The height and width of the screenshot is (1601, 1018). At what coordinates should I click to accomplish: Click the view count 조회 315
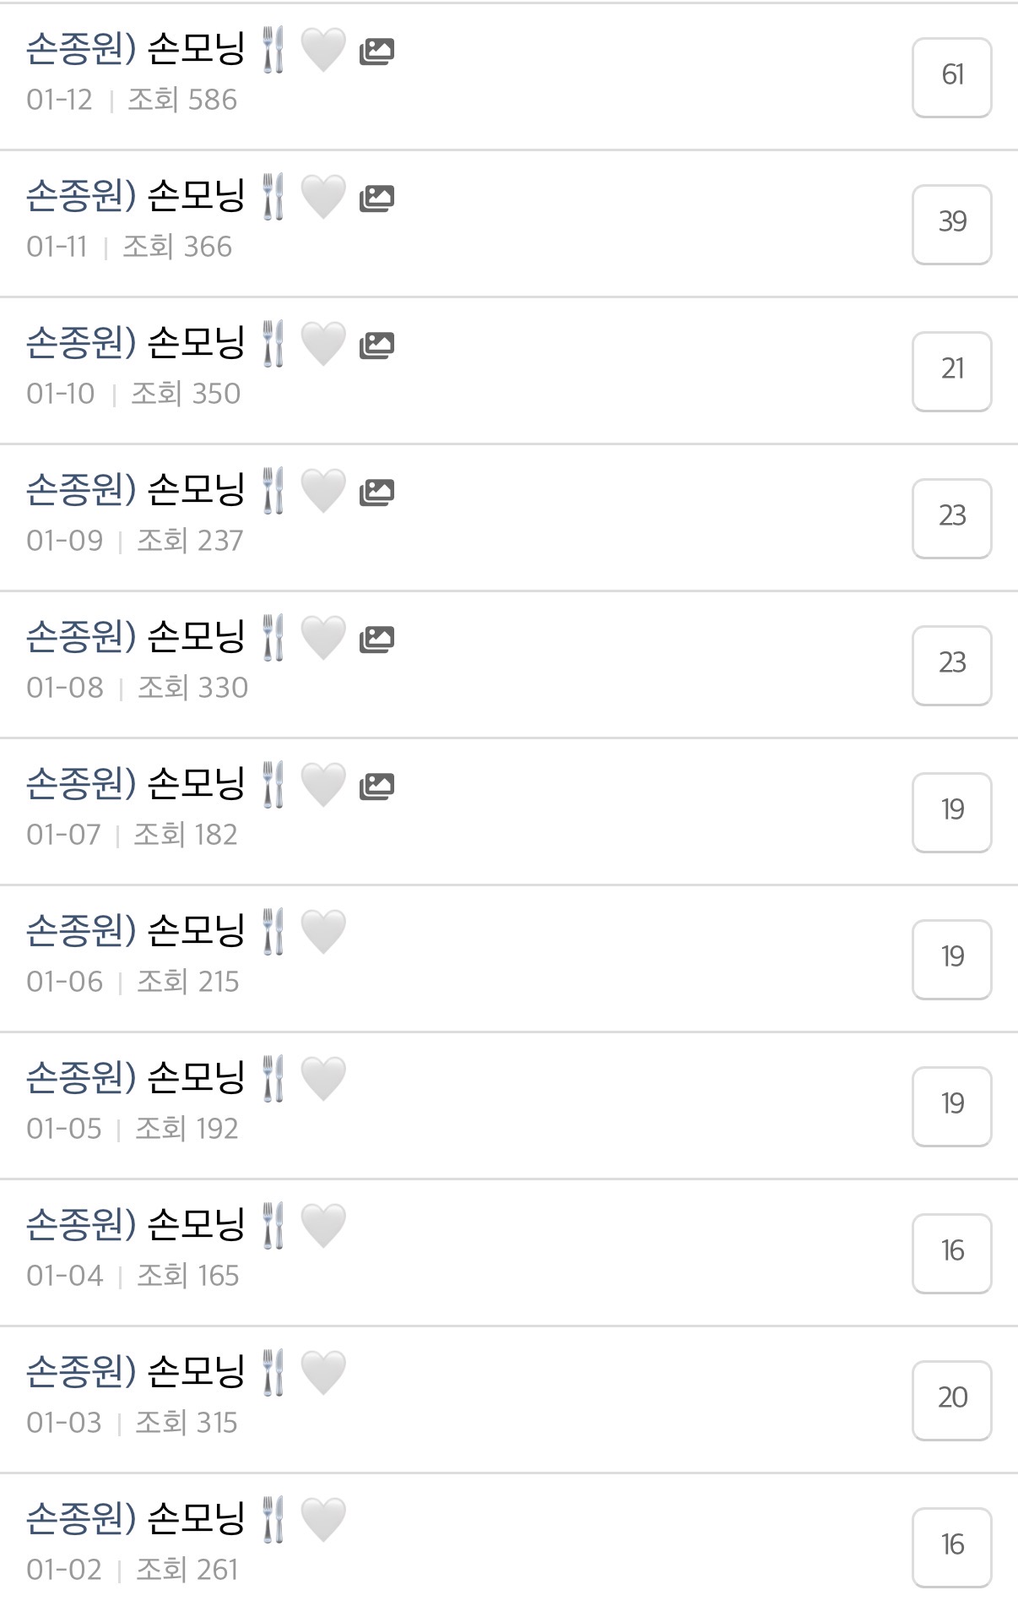187,1423
